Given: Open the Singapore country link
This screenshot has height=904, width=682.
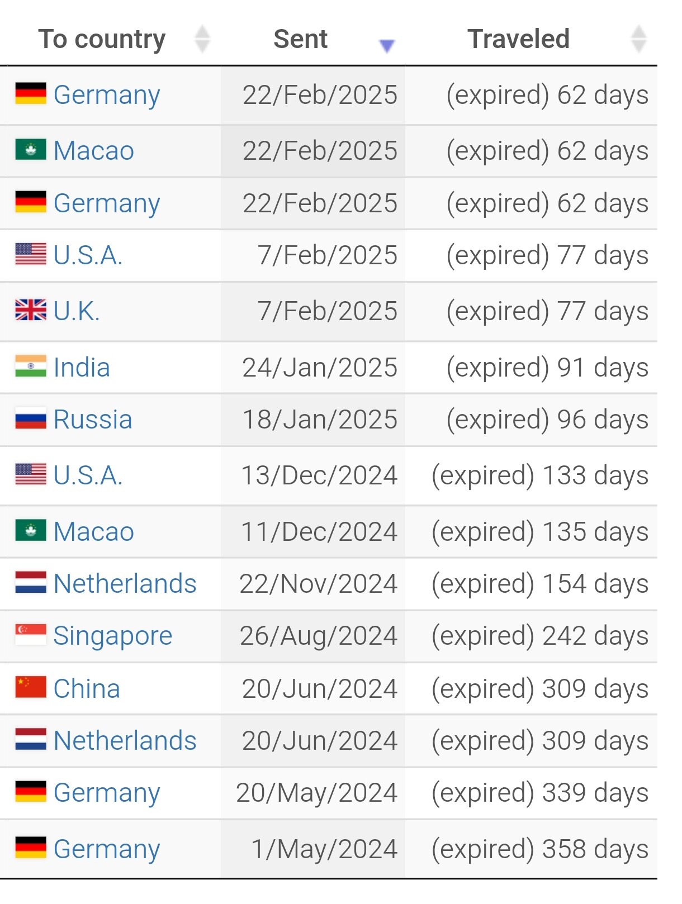Looking at the screenshot, I should [x=113, y=636].
